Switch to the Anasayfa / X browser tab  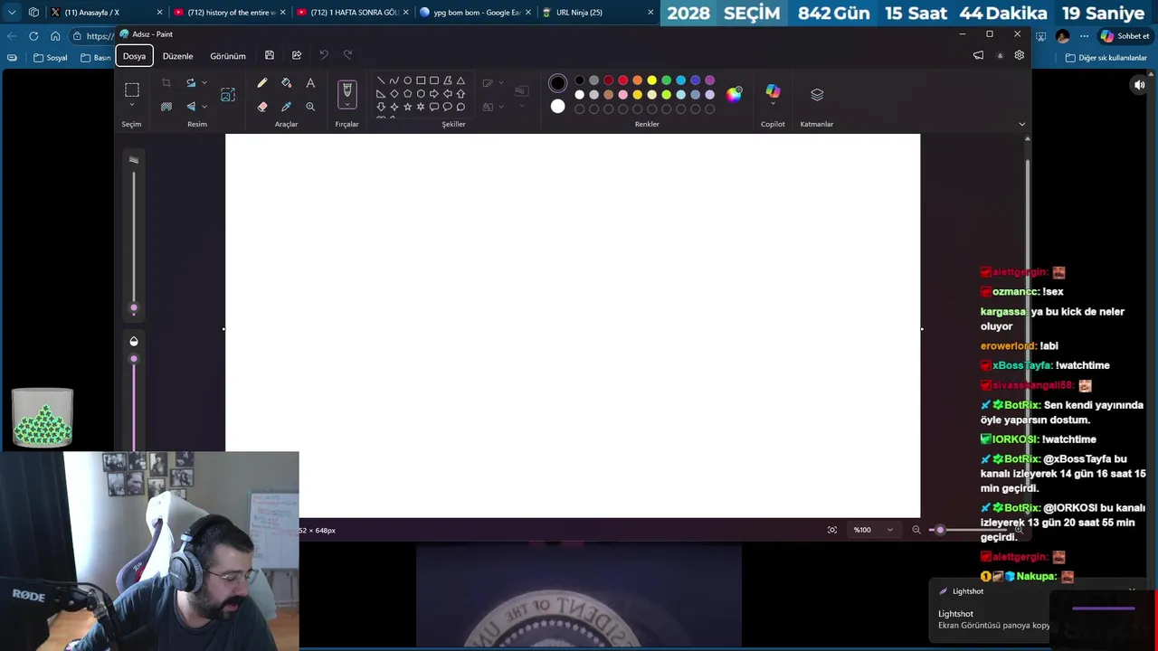click(x=107, y=13)
